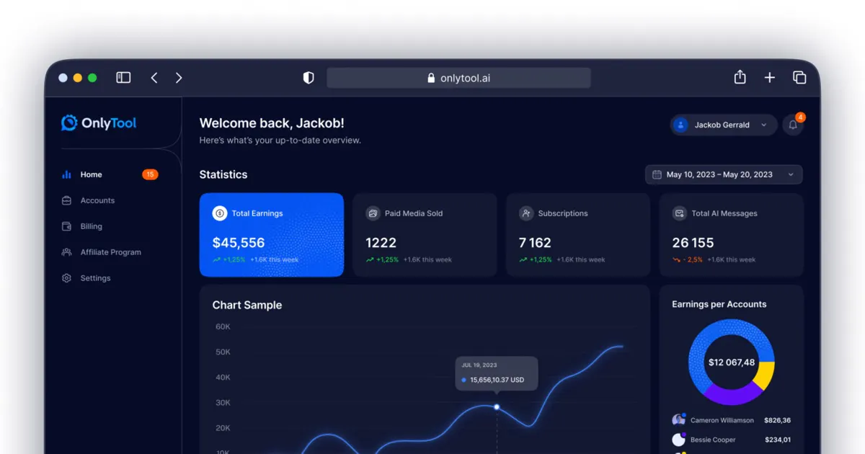Click the Accounts briefcase icon
This screenshot has height=454, width=865.
(x=66, y=200)
